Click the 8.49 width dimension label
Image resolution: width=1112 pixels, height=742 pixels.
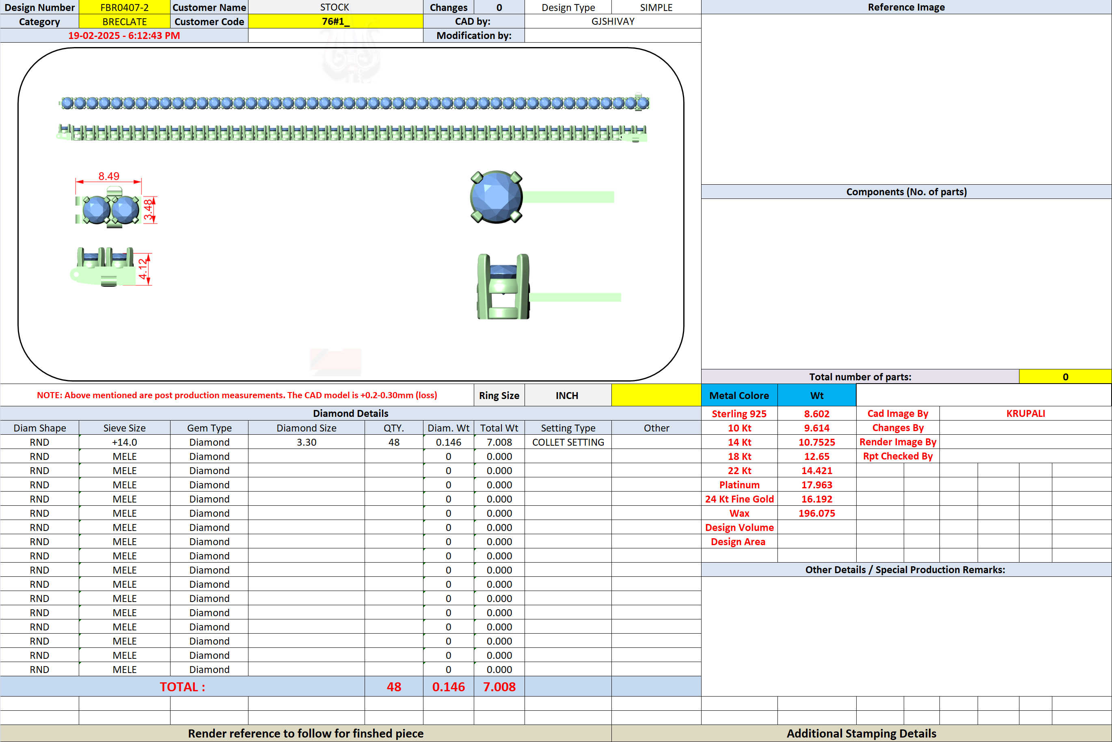coord(109,176)
